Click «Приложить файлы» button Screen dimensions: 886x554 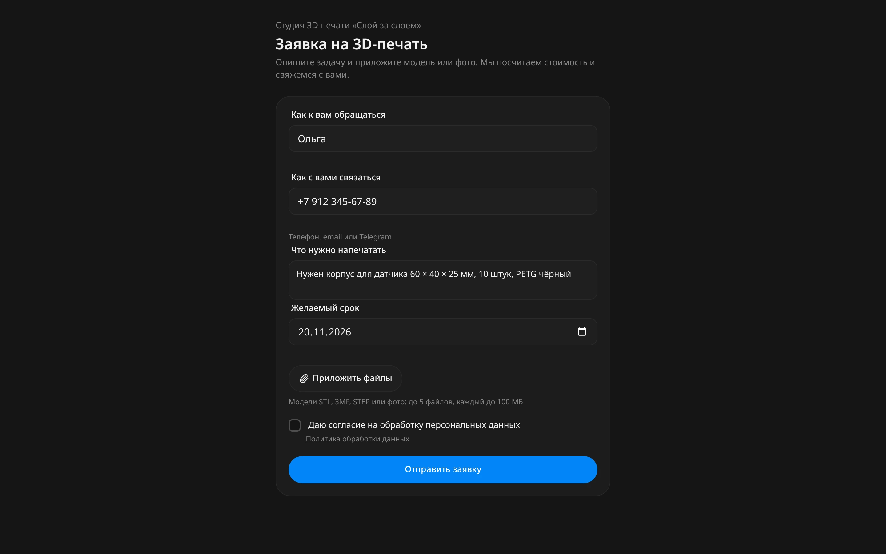pos(345,378)
